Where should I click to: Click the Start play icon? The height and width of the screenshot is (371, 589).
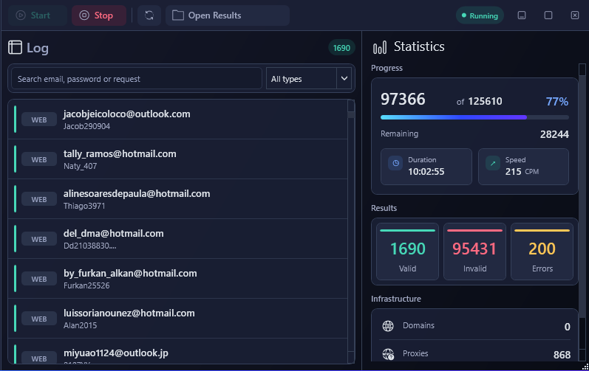[21, 15]
